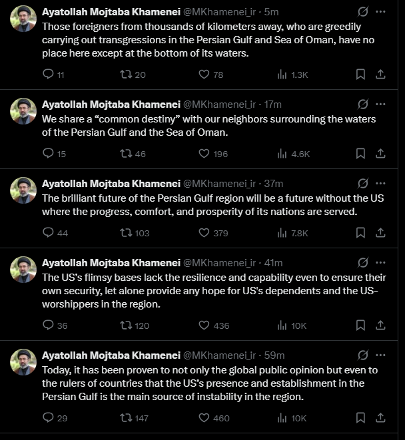Like the "brilliant future" tweet with 379 likes

point(204,233)
